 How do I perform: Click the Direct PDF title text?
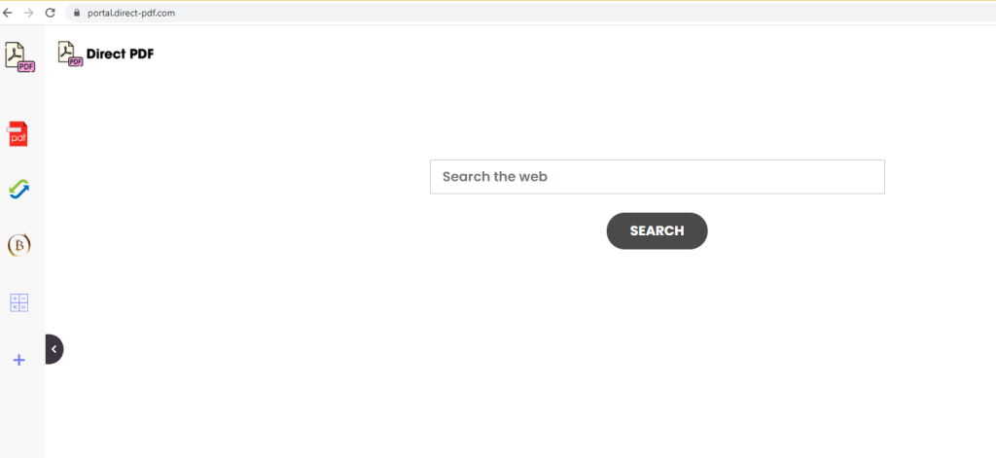point(120,54)
